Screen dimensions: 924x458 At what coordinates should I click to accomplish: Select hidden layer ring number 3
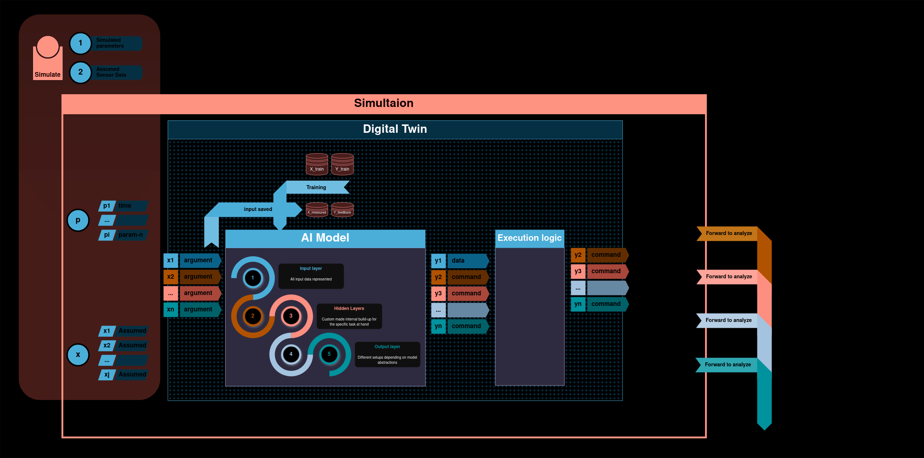coord(291,316)
